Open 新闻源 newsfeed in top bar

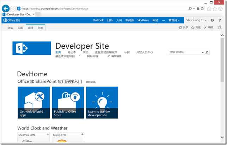[x=130, y=20]
